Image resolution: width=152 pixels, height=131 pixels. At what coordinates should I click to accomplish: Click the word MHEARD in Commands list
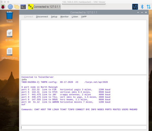tap(134, 109)
